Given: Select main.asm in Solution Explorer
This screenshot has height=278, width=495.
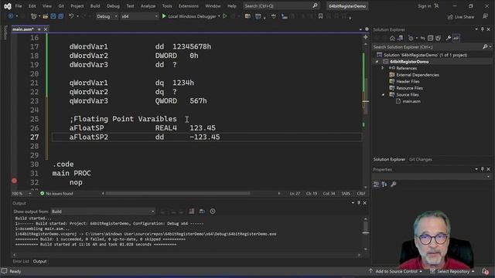Looking at the screenshot, I should point(411,101).
